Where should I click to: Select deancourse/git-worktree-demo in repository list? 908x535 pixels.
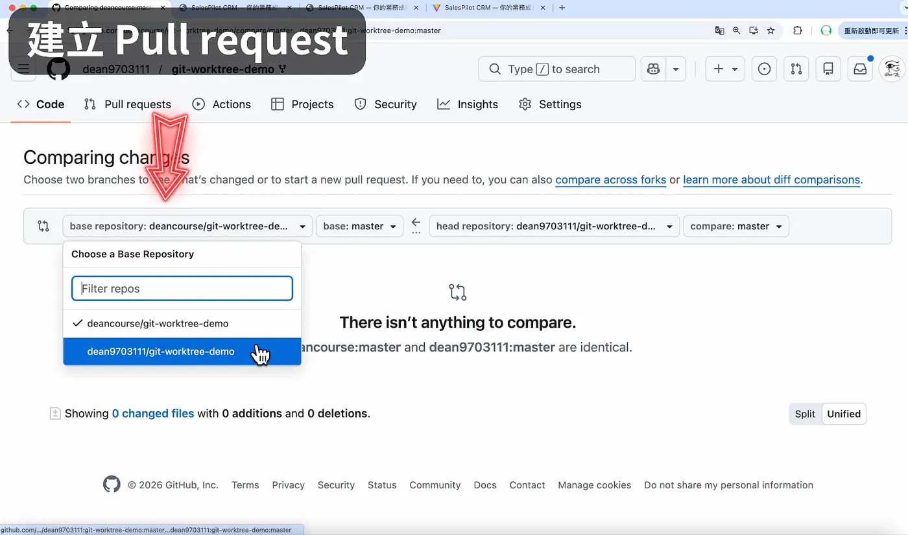(182, 323)
